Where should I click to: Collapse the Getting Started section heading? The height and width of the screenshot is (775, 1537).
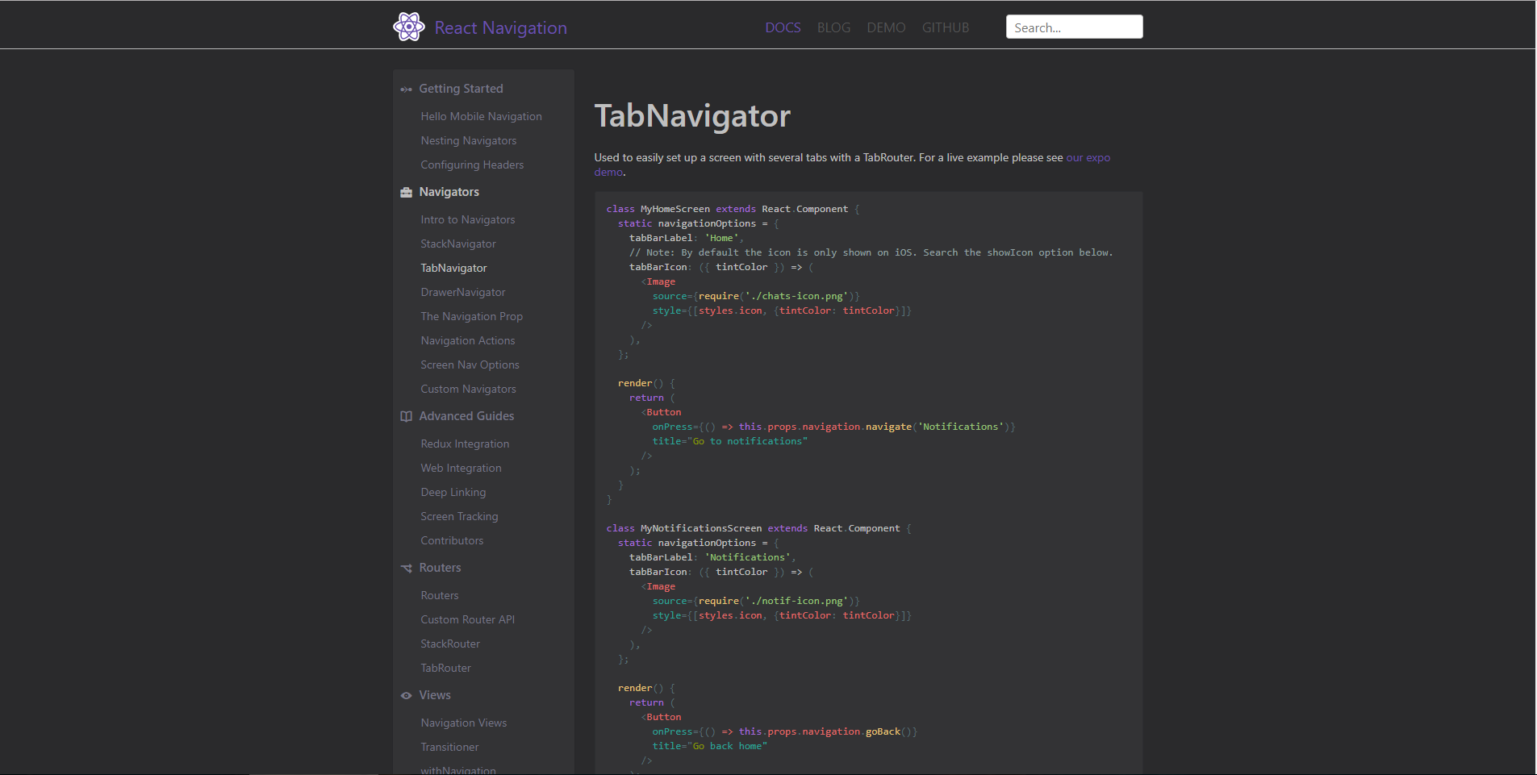[x=461, y=89]
